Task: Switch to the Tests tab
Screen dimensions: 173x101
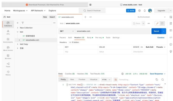Action: [x=108, y=38]
